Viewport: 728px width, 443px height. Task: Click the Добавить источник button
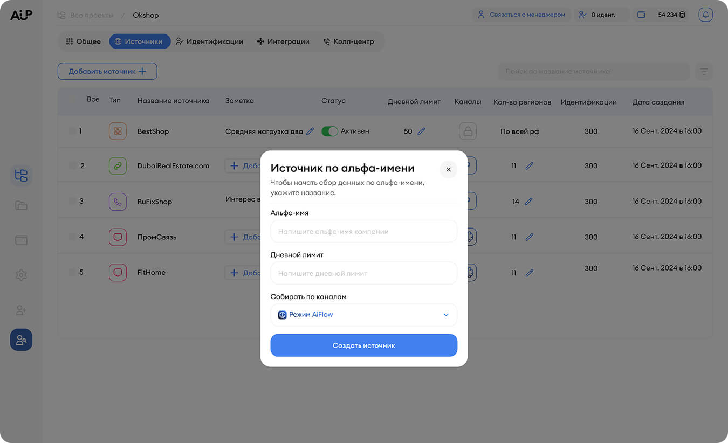pyautogui.click(x=107, y=71)
